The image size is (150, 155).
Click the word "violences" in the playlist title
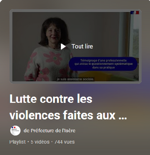point(35,116)
